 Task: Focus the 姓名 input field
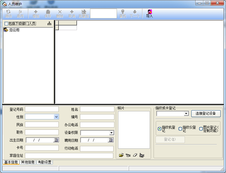(97, 109)
